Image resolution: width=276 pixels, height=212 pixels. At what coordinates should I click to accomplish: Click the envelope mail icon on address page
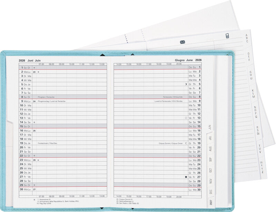[x=183, y=42]
